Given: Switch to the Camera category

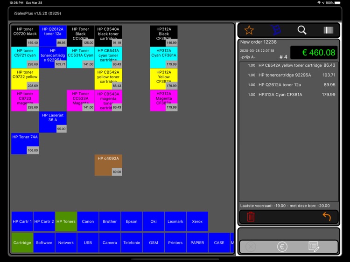Looking at the screenshot, I should [x=110, y=242].
